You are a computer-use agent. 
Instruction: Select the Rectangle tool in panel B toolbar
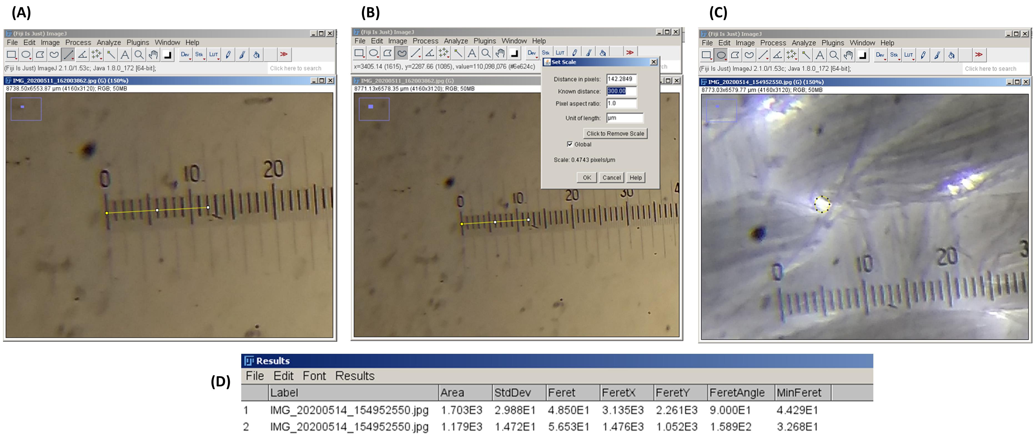[359, 53]
